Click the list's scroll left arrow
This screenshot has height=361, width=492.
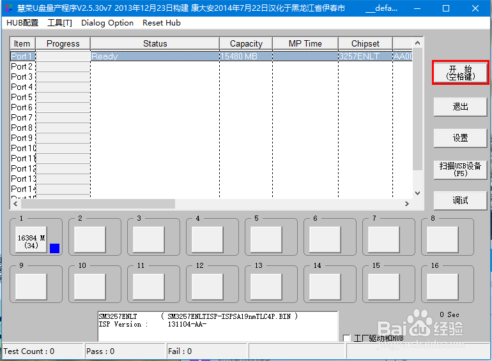tap(15, 204)
